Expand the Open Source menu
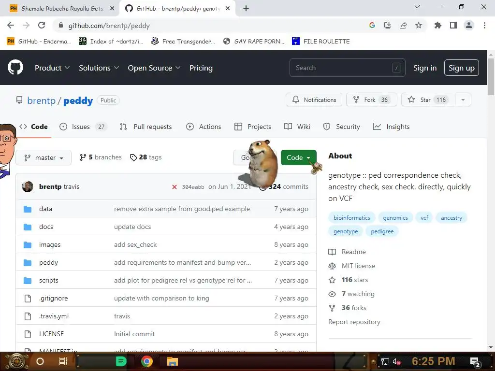Screen dimensions: 495x371 click(x=154, y=68)
